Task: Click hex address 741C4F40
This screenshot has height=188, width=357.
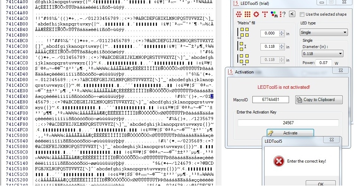Action: coord(17,119)
